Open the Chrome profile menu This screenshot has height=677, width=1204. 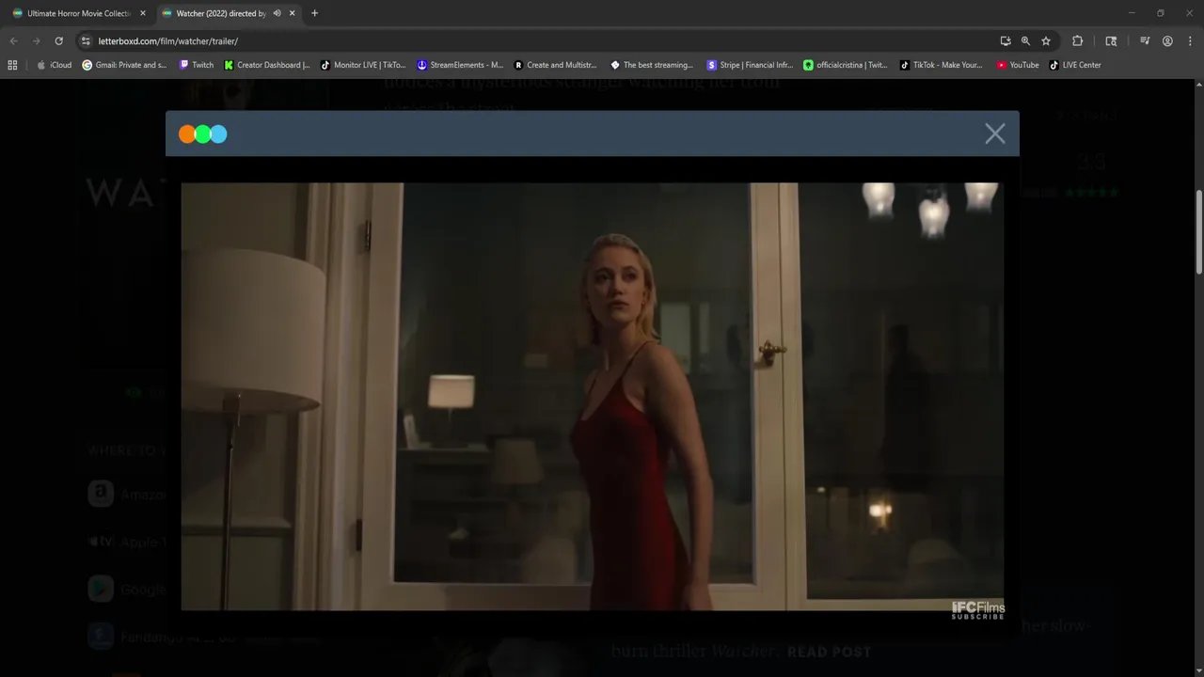pos(1167,40)
